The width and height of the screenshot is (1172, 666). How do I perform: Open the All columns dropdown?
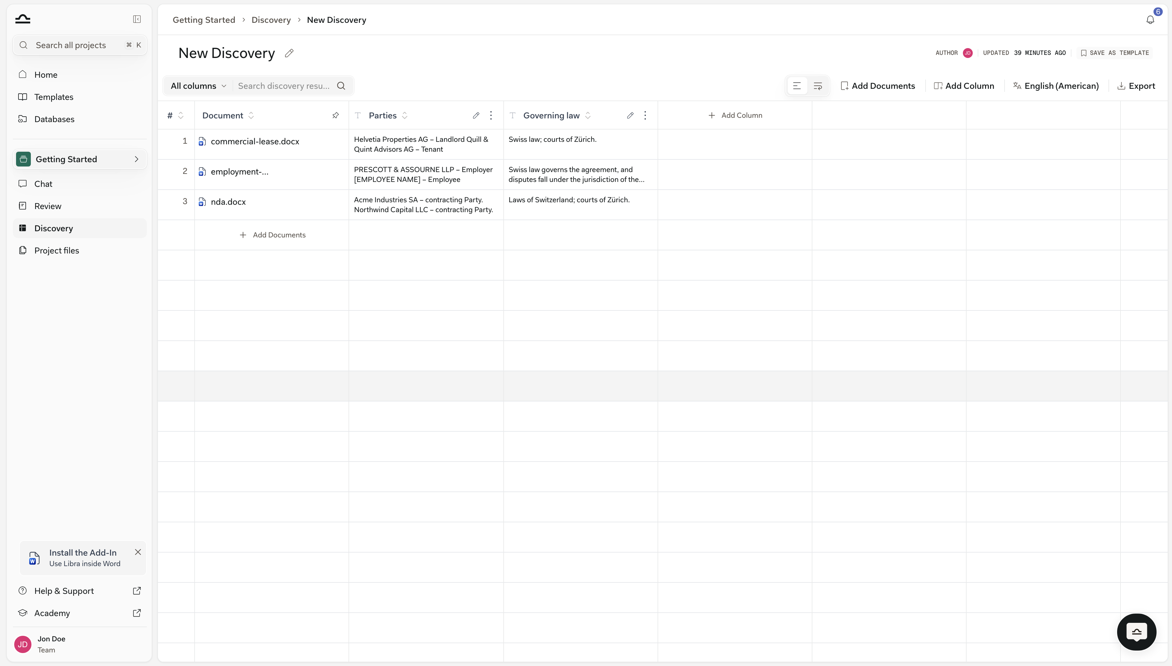199,86
